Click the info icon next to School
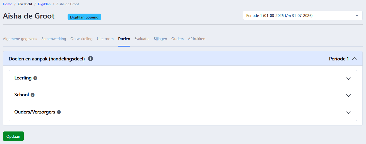This screenshot has height=144, width=366. point(32,95)
